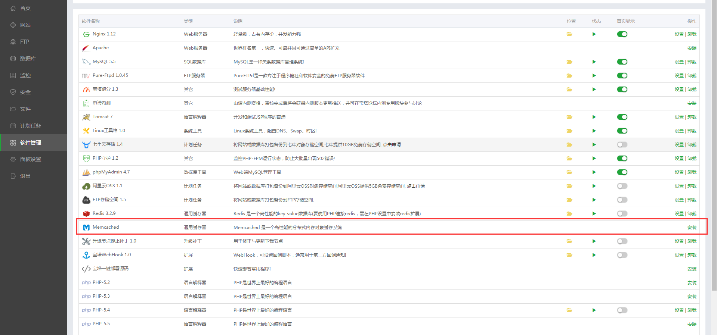Click 设置 link for Nginx 1.12
Screen dimensions: 717x335
click(x=679, y=34)
